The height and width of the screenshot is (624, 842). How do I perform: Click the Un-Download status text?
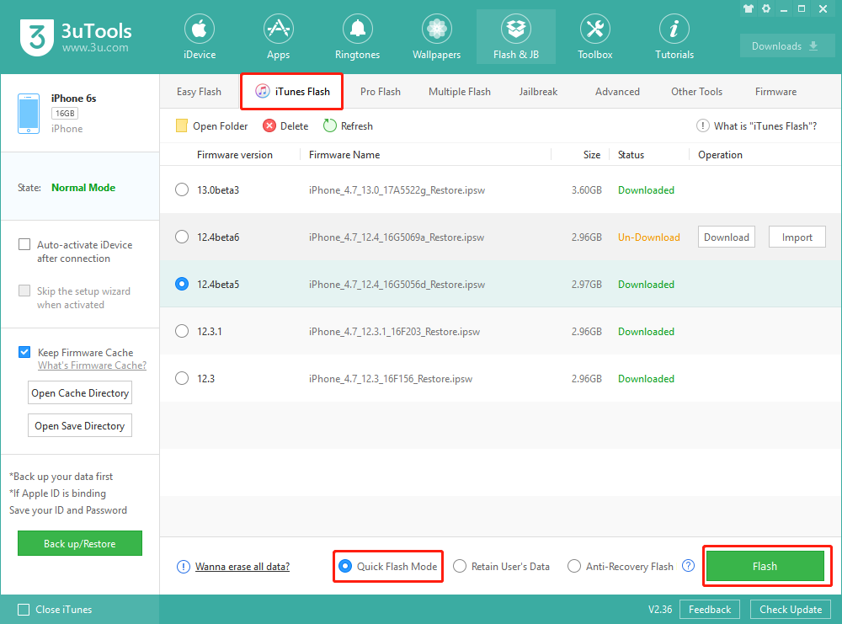point(648,237)
